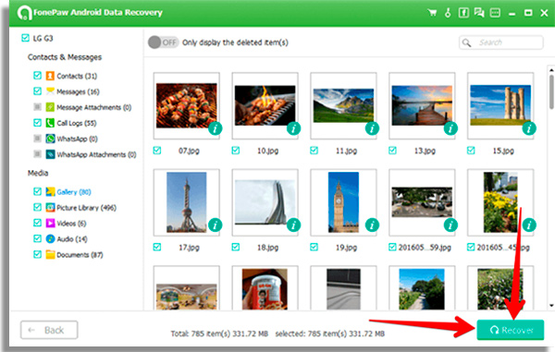Click the Picture Library icon

(x=50, y=207)
